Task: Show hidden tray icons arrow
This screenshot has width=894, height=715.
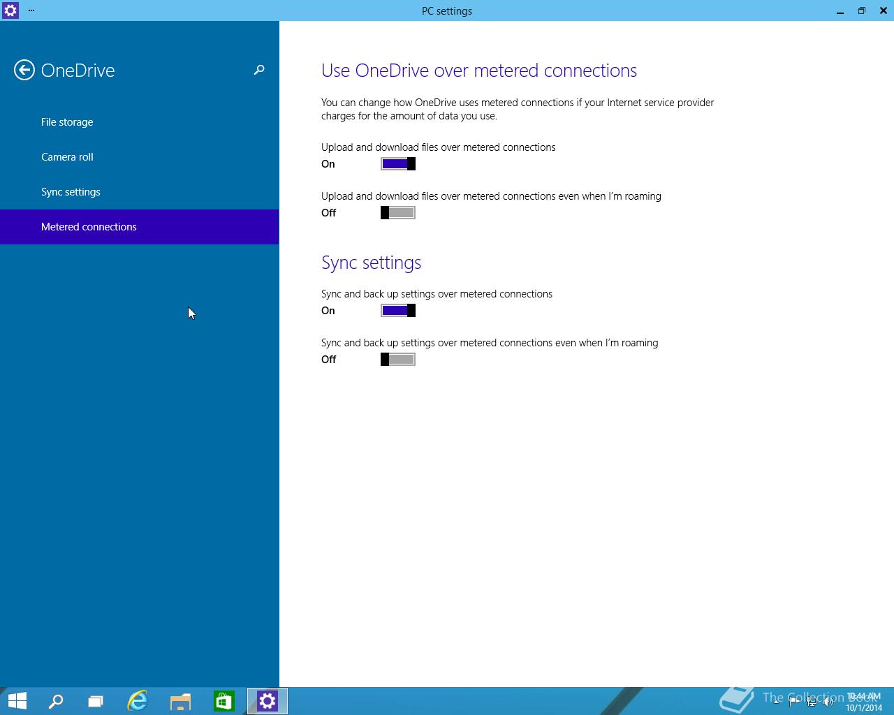Action: pyautogui.click(x=777, y=702)
